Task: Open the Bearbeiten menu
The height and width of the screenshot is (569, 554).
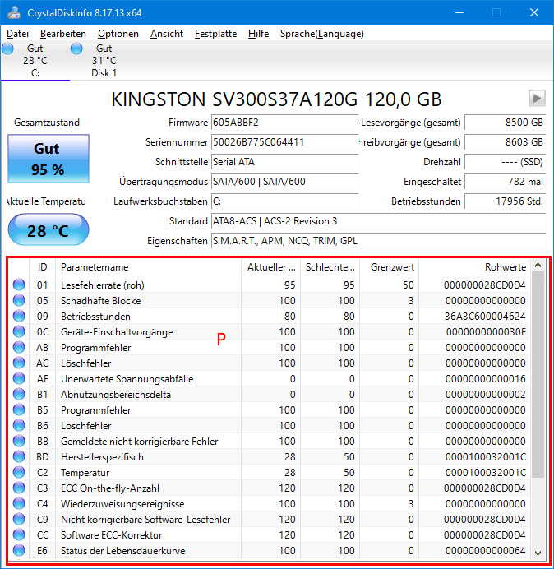Action: pyautogui.click(x=63, y=34)
